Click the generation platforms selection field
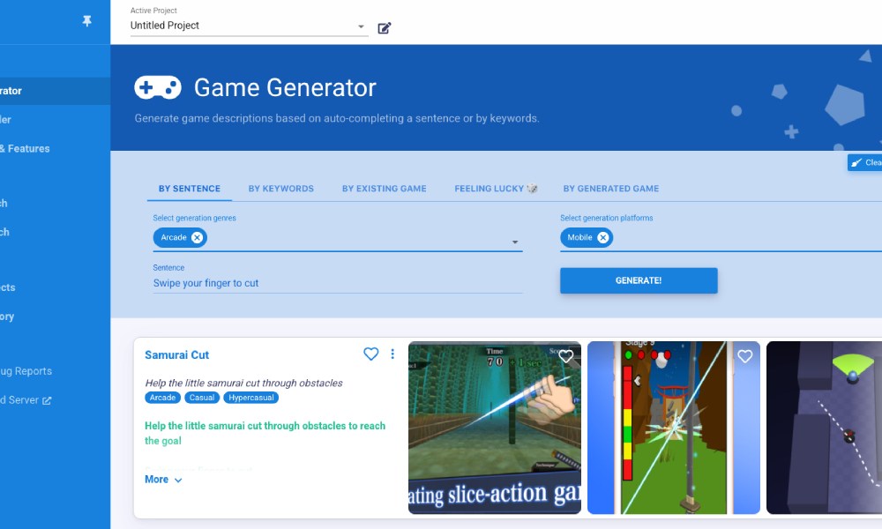882x529 pixels. click(x=721, y=238)
